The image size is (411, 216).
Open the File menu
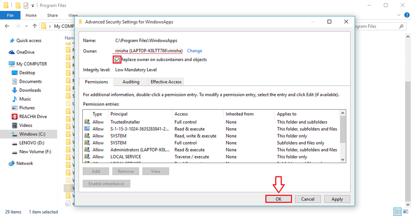coord(10,15)
